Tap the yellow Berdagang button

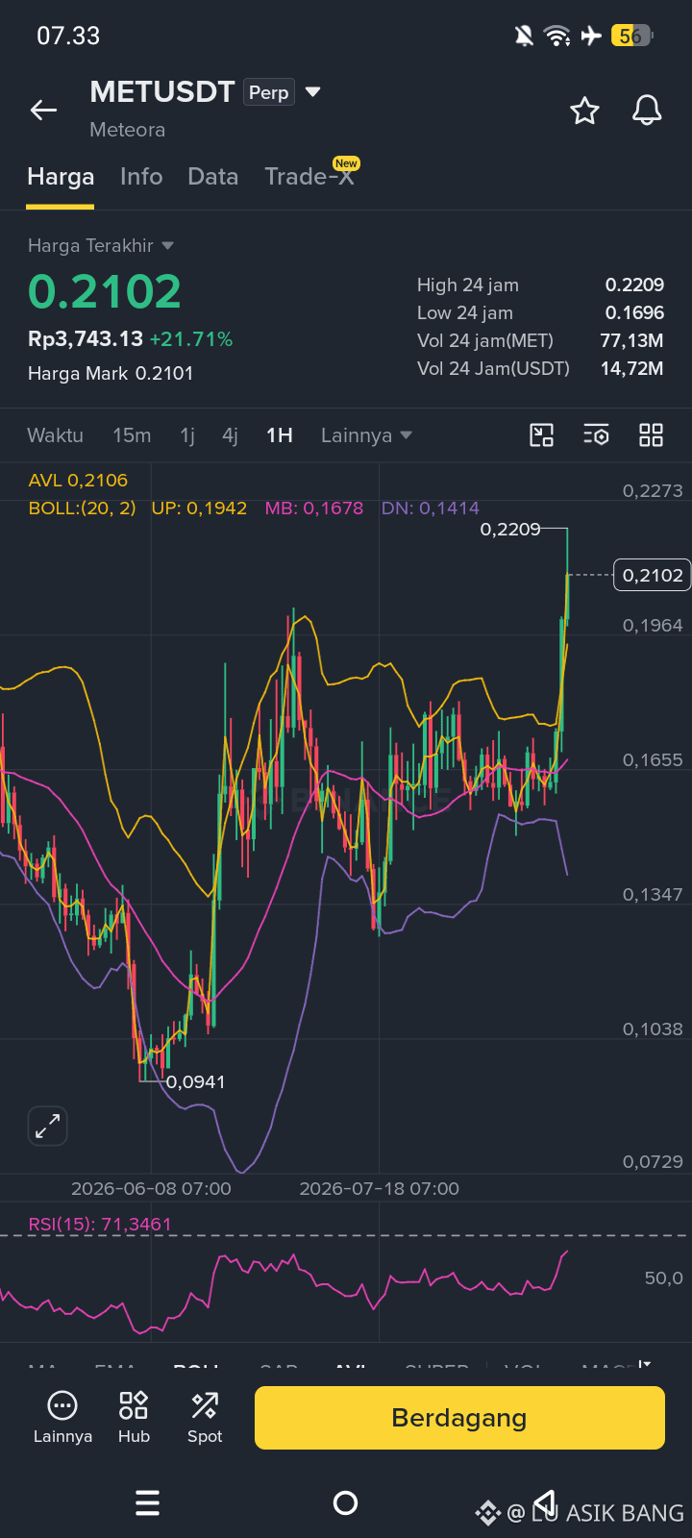coord(459,1418)
